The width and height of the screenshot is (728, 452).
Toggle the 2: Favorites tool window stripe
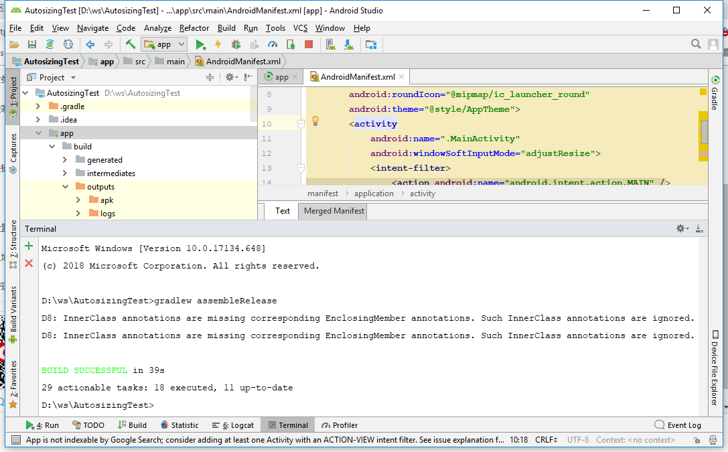[x=13, y=384]
